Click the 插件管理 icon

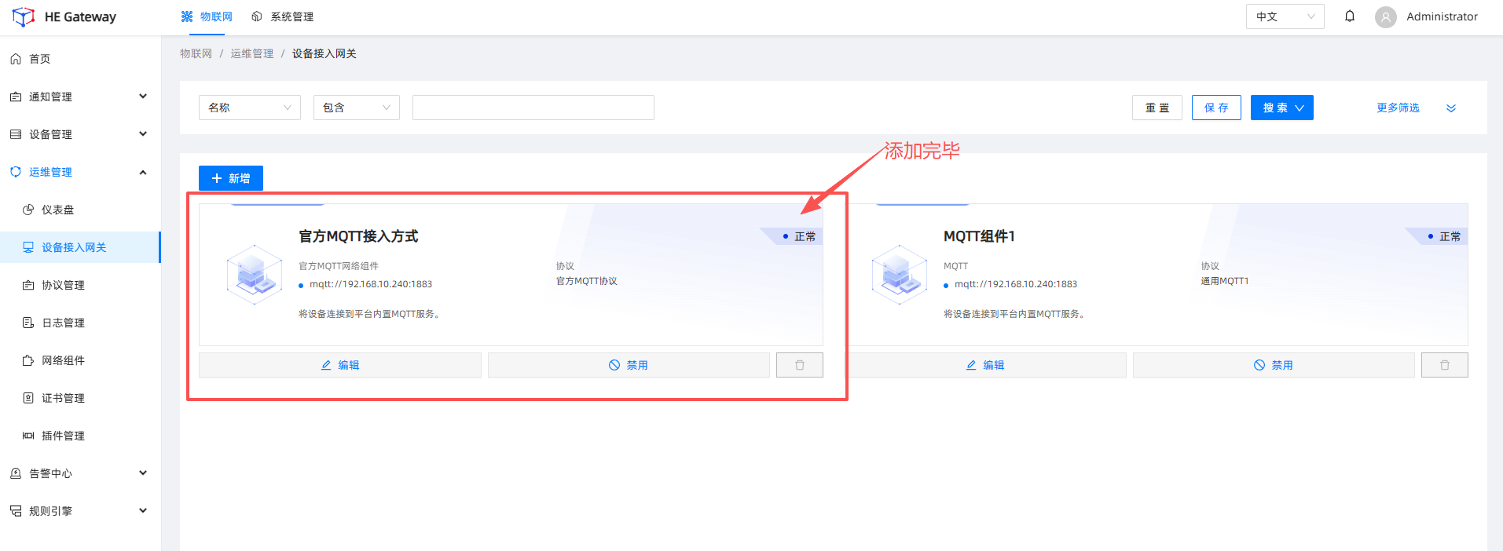[28, 436]
